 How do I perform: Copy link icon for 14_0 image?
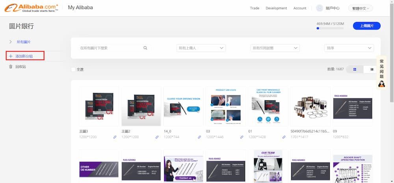tap(199, 137)
